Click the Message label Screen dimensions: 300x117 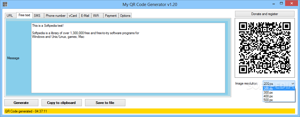[x=13, y=58]
